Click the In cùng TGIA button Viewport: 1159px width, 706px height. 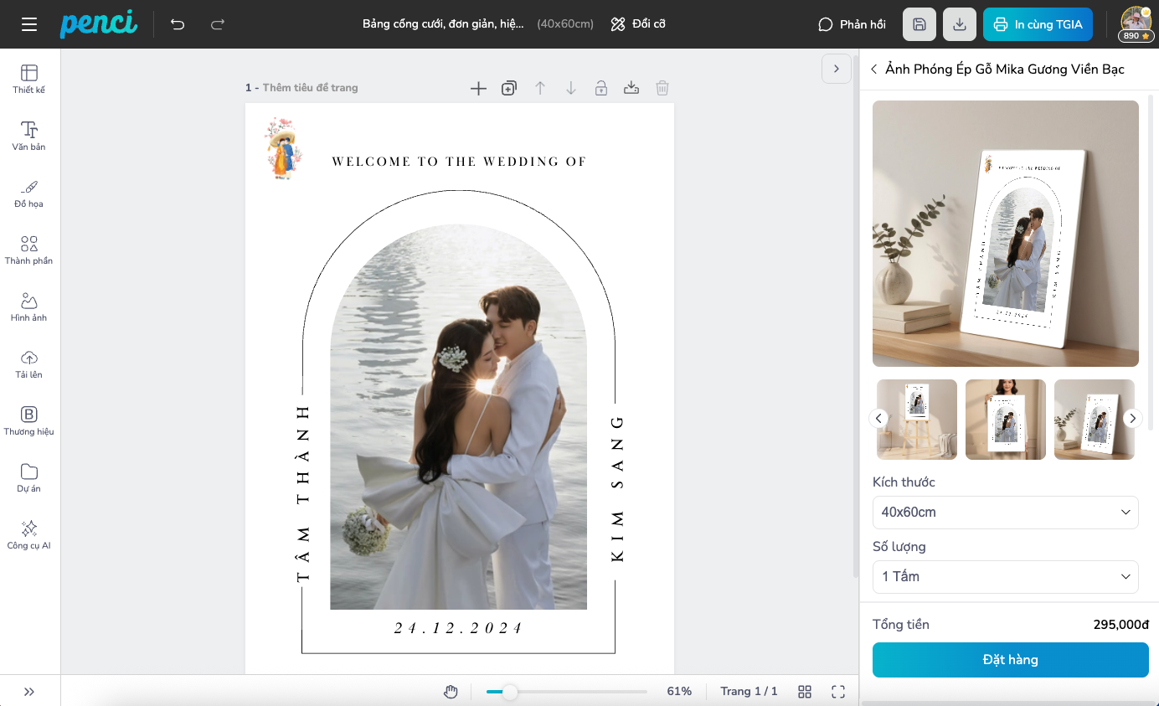point(1038,24)
